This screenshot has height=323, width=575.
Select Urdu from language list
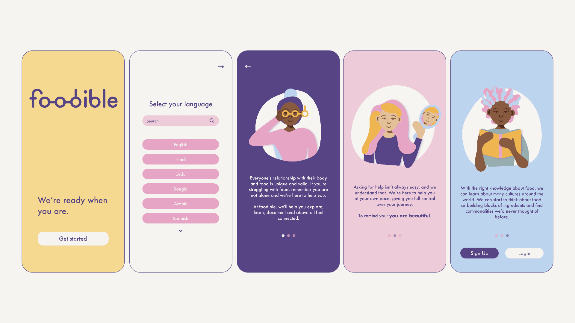click(x=180, y=174)
